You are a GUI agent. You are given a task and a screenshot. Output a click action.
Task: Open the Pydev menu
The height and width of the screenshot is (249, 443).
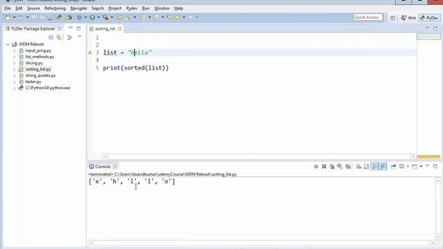(132, 8)
